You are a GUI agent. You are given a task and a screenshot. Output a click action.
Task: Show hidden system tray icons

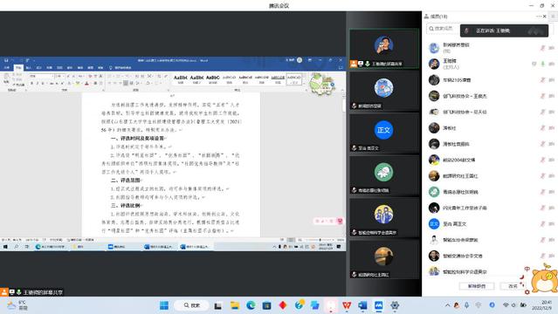point(447,305)
